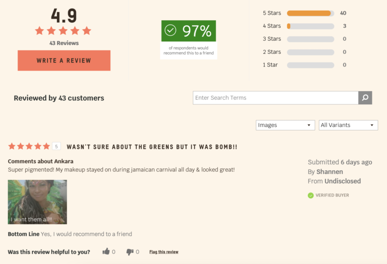Image resolution: width=387 pixels, height=264 pixels.
Task: Click the Enter Search Terms field
Action: [x=275, y=98]
